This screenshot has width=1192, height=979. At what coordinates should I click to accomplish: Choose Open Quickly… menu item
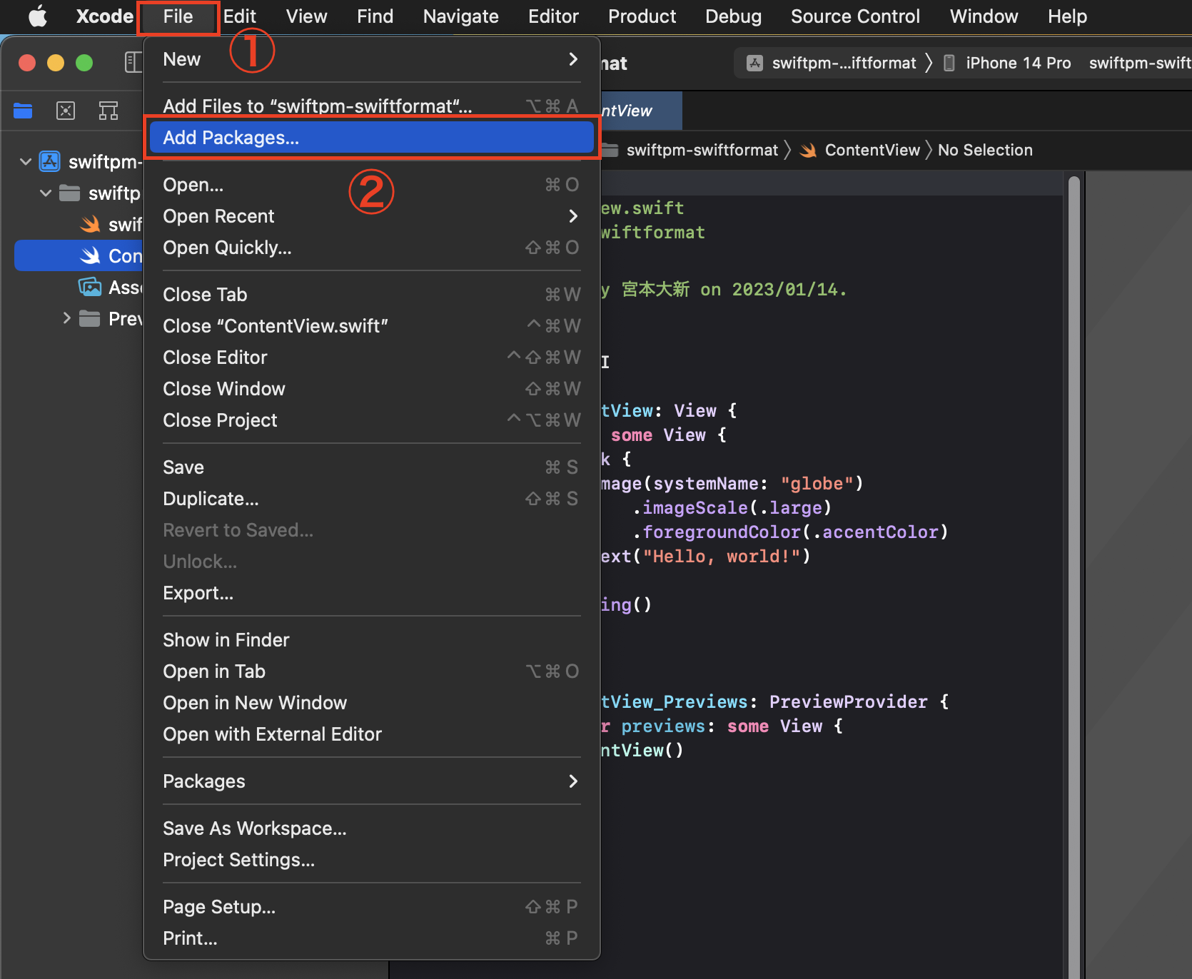point(371,248)
